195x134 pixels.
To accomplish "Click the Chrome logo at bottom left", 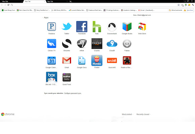I will (8, 114).
